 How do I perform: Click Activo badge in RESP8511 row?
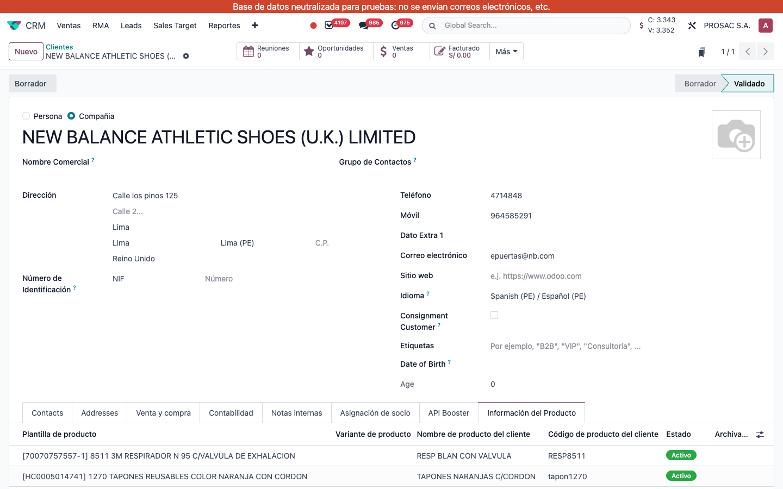point(681,455)
